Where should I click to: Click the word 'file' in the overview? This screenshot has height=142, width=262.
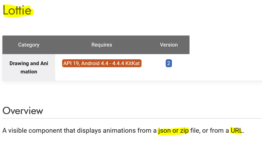[x=195, y=131]
